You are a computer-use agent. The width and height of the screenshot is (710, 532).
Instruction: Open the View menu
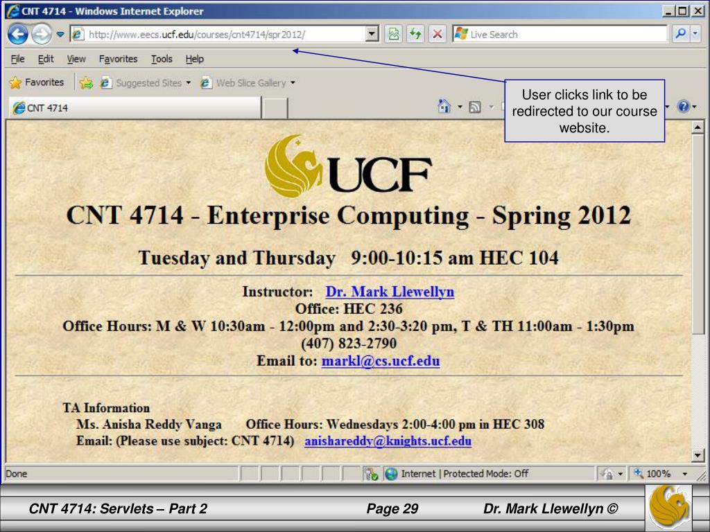[x=76, y=59]
